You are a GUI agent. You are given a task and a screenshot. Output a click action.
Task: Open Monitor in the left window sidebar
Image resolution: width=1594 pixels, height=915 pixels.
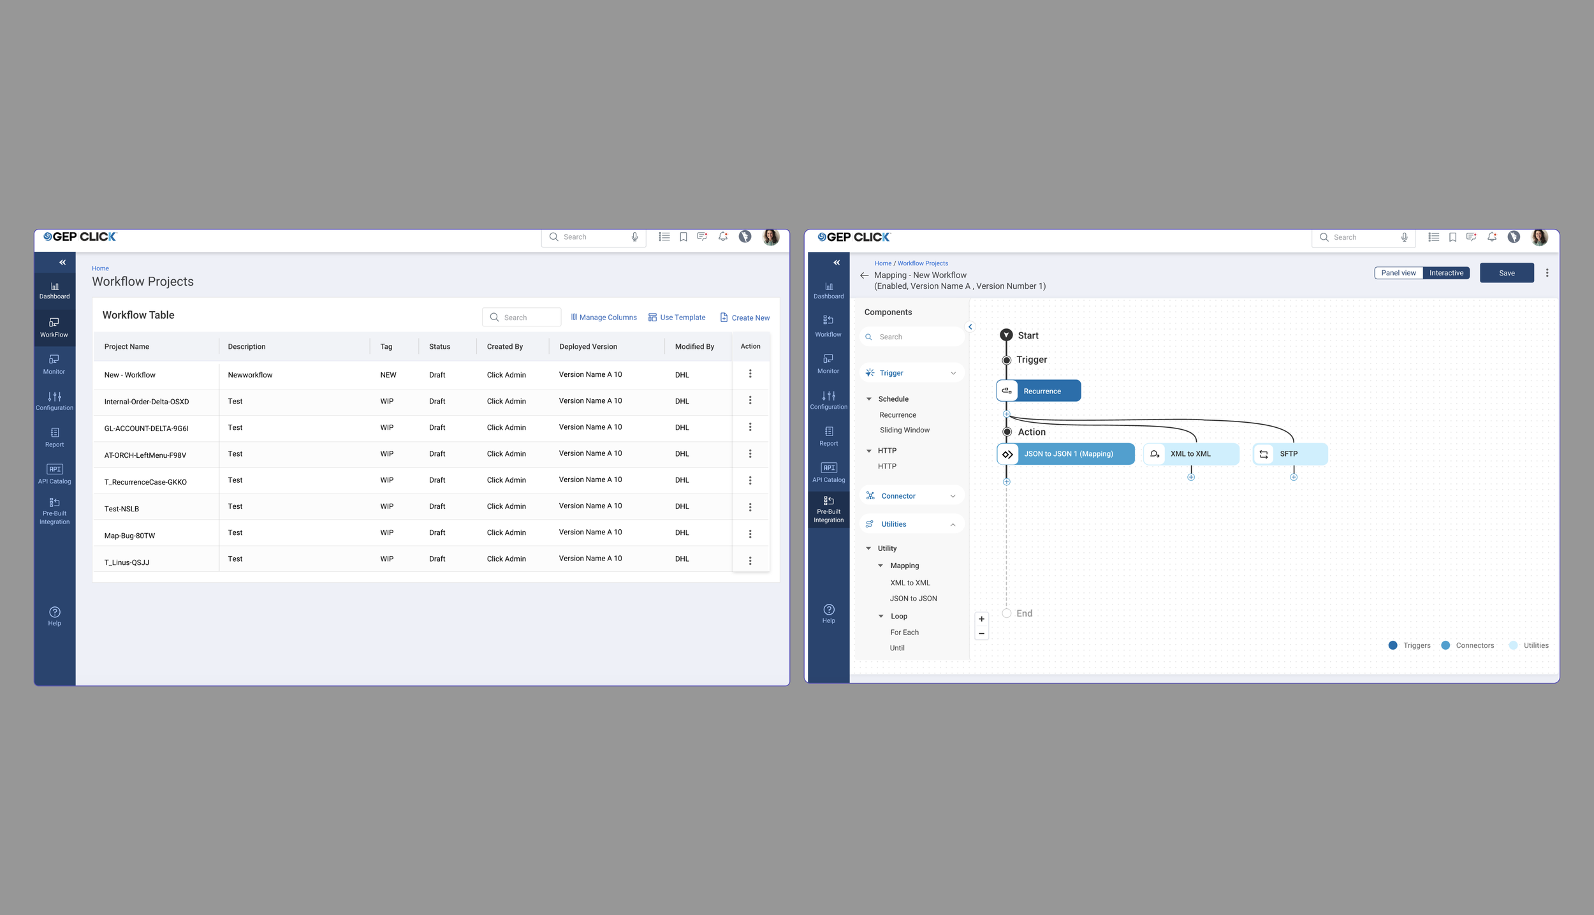pos(54,363)
